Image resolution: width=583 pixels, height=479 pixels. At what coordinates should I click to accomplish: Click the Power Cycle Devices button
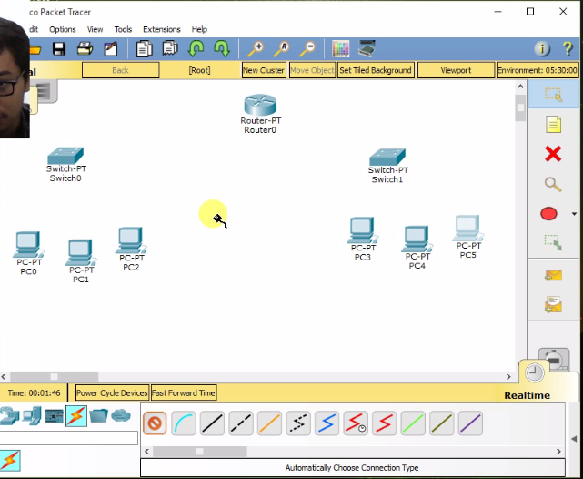112,393
